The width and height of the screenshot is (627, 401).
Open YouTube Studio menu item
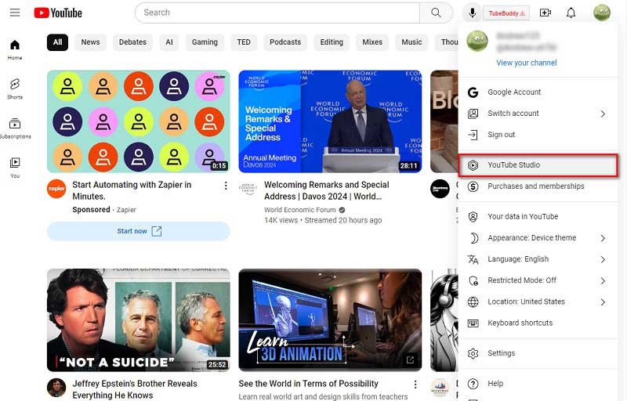538,165
